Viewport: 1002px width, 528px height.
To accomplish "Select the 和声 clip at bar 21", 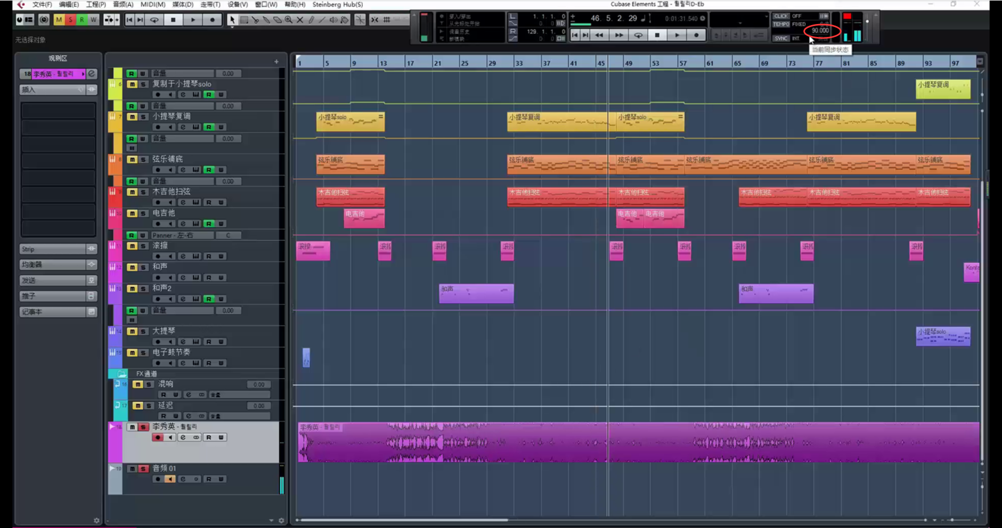I will point(476,293).
